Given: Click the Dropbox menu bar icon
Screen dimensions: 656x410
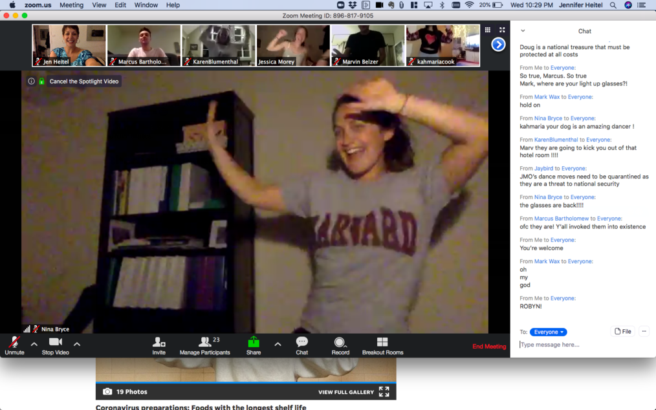Looking at the screenshot, I should pyautogui.click(x=353, y=5).
